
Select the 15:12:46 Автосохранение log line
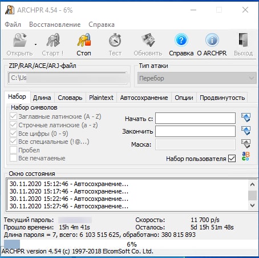point(69,184)
